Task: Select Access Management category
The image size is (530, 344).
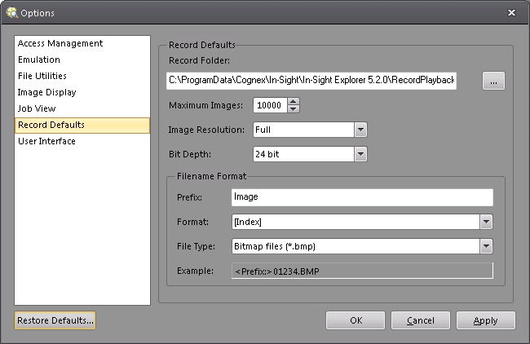Action: tap(60, 43)
